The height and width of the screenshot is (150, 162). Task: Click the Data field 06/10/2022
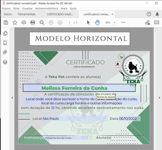click(x=130, y=118)
